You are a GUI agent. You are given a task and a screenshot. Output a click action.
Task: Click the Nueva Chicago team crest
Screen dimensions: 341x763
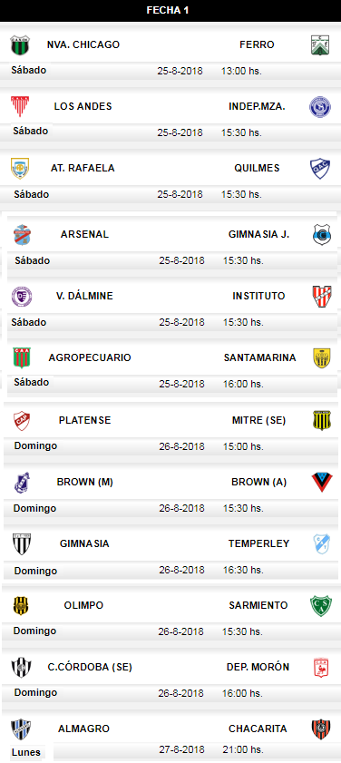pos(20,45)
